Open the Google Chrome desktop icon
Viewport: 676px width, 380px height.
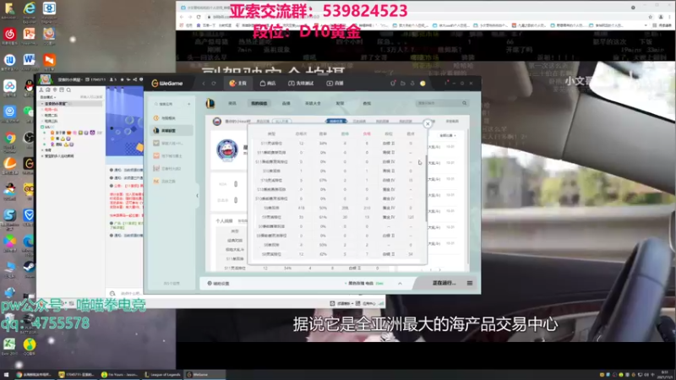click(9, 139)
